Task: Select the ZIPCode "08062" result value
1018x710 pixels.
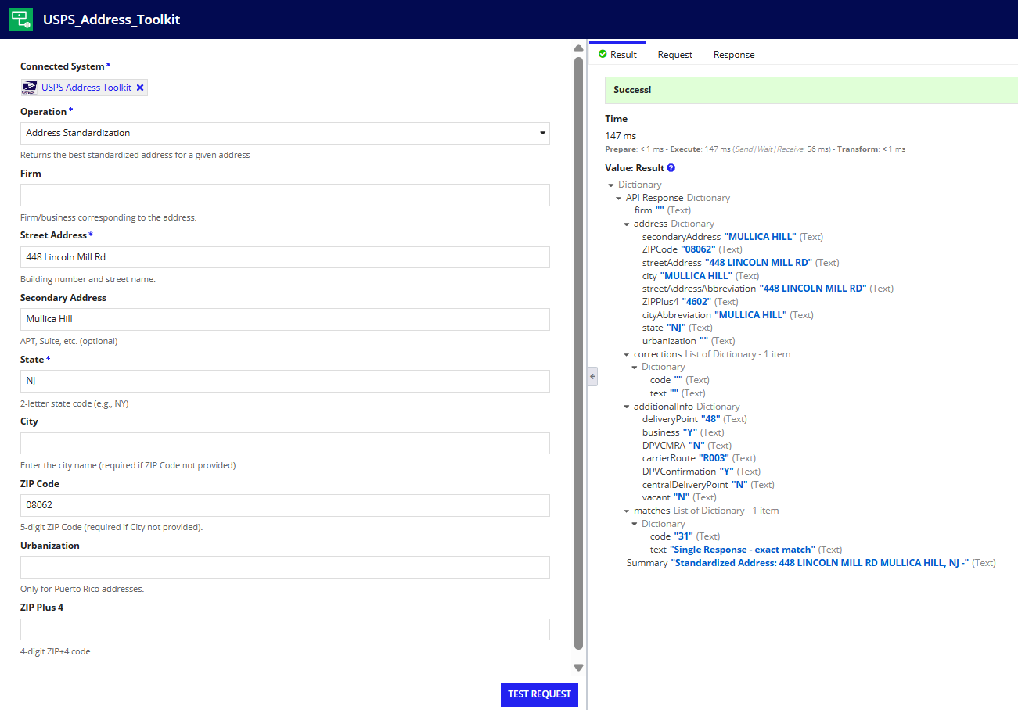Action: pos(698,249)
